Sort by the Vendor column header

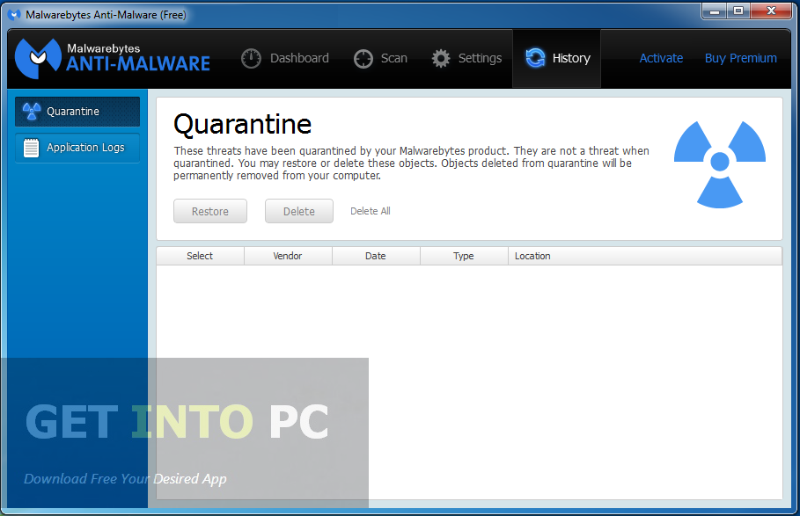tap(288, 256)
